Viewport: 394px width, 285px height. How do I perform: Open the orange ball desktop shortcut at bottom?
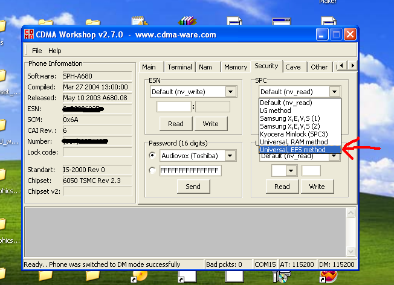140,276
